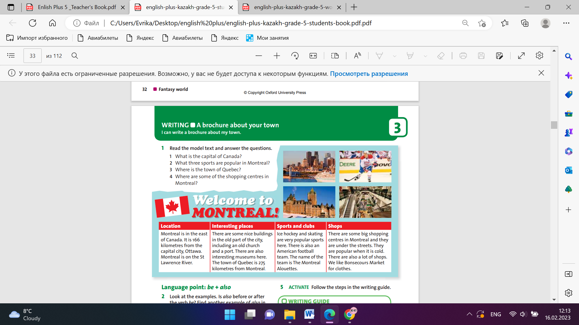The height and width of the screenshot is (325, 579).
Task: Click zoom out minus button
Action: click(258, 56)
